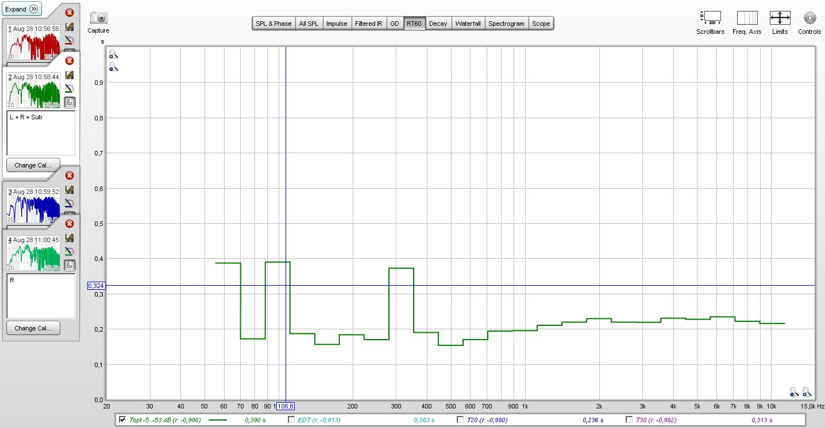Viewport: 825px width, 428px height.
Task: Open the Freq. Axis toggle
Action: click(x=747, y=18)
